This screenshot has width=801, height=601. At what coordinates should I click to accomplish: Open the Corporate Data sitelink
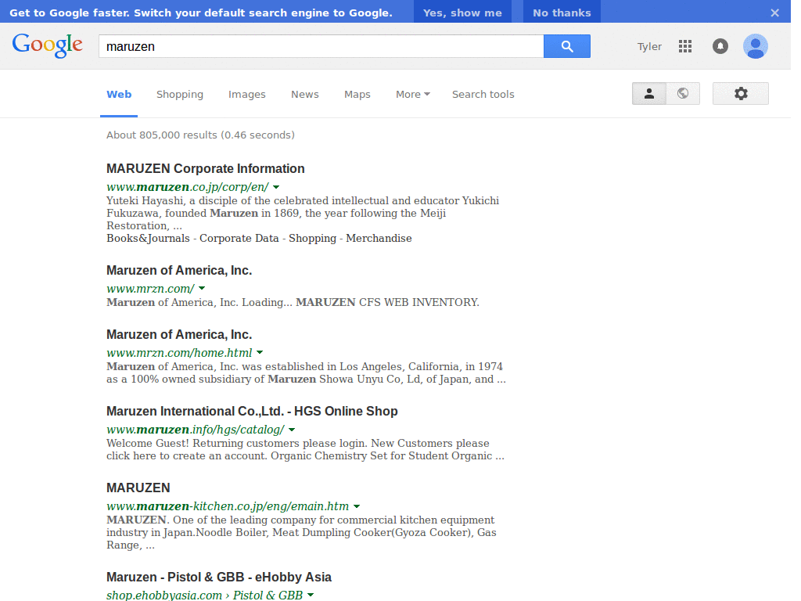pos(239,238)
